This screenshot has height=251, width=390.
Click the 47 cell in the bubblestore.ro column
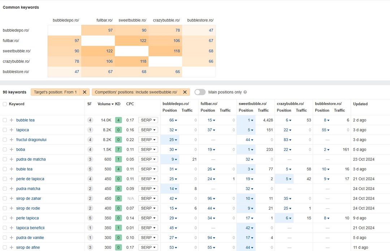click(x=199, y=31)
